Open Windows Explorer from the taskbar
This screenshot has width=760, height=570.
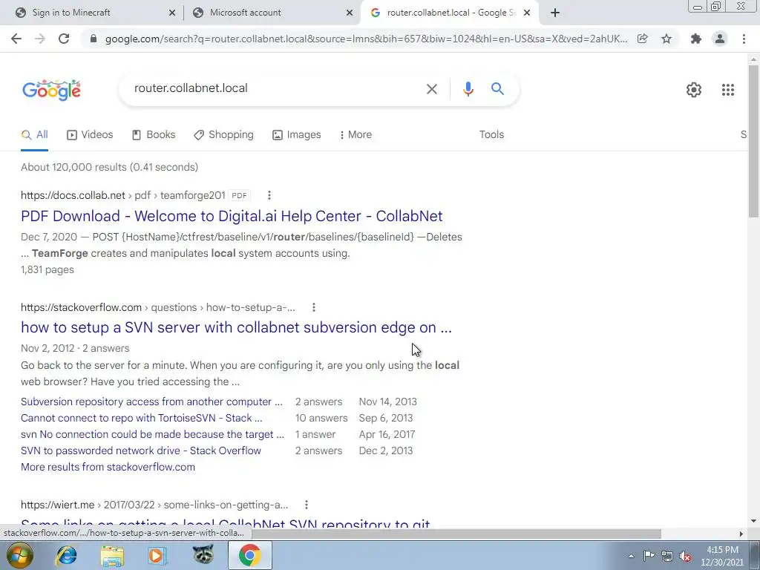112,555
